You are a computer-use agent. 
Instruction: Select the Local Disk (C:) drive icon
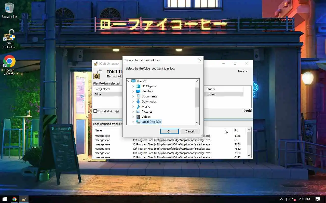(138, 122)
